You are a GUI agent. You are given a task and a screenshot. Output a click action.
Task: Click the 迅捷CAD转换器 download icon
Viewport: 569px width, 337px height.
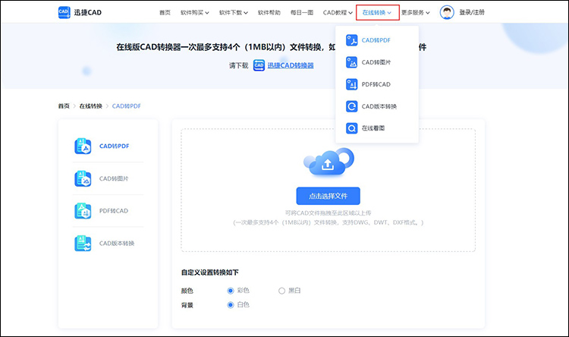(x=259, y=65)
